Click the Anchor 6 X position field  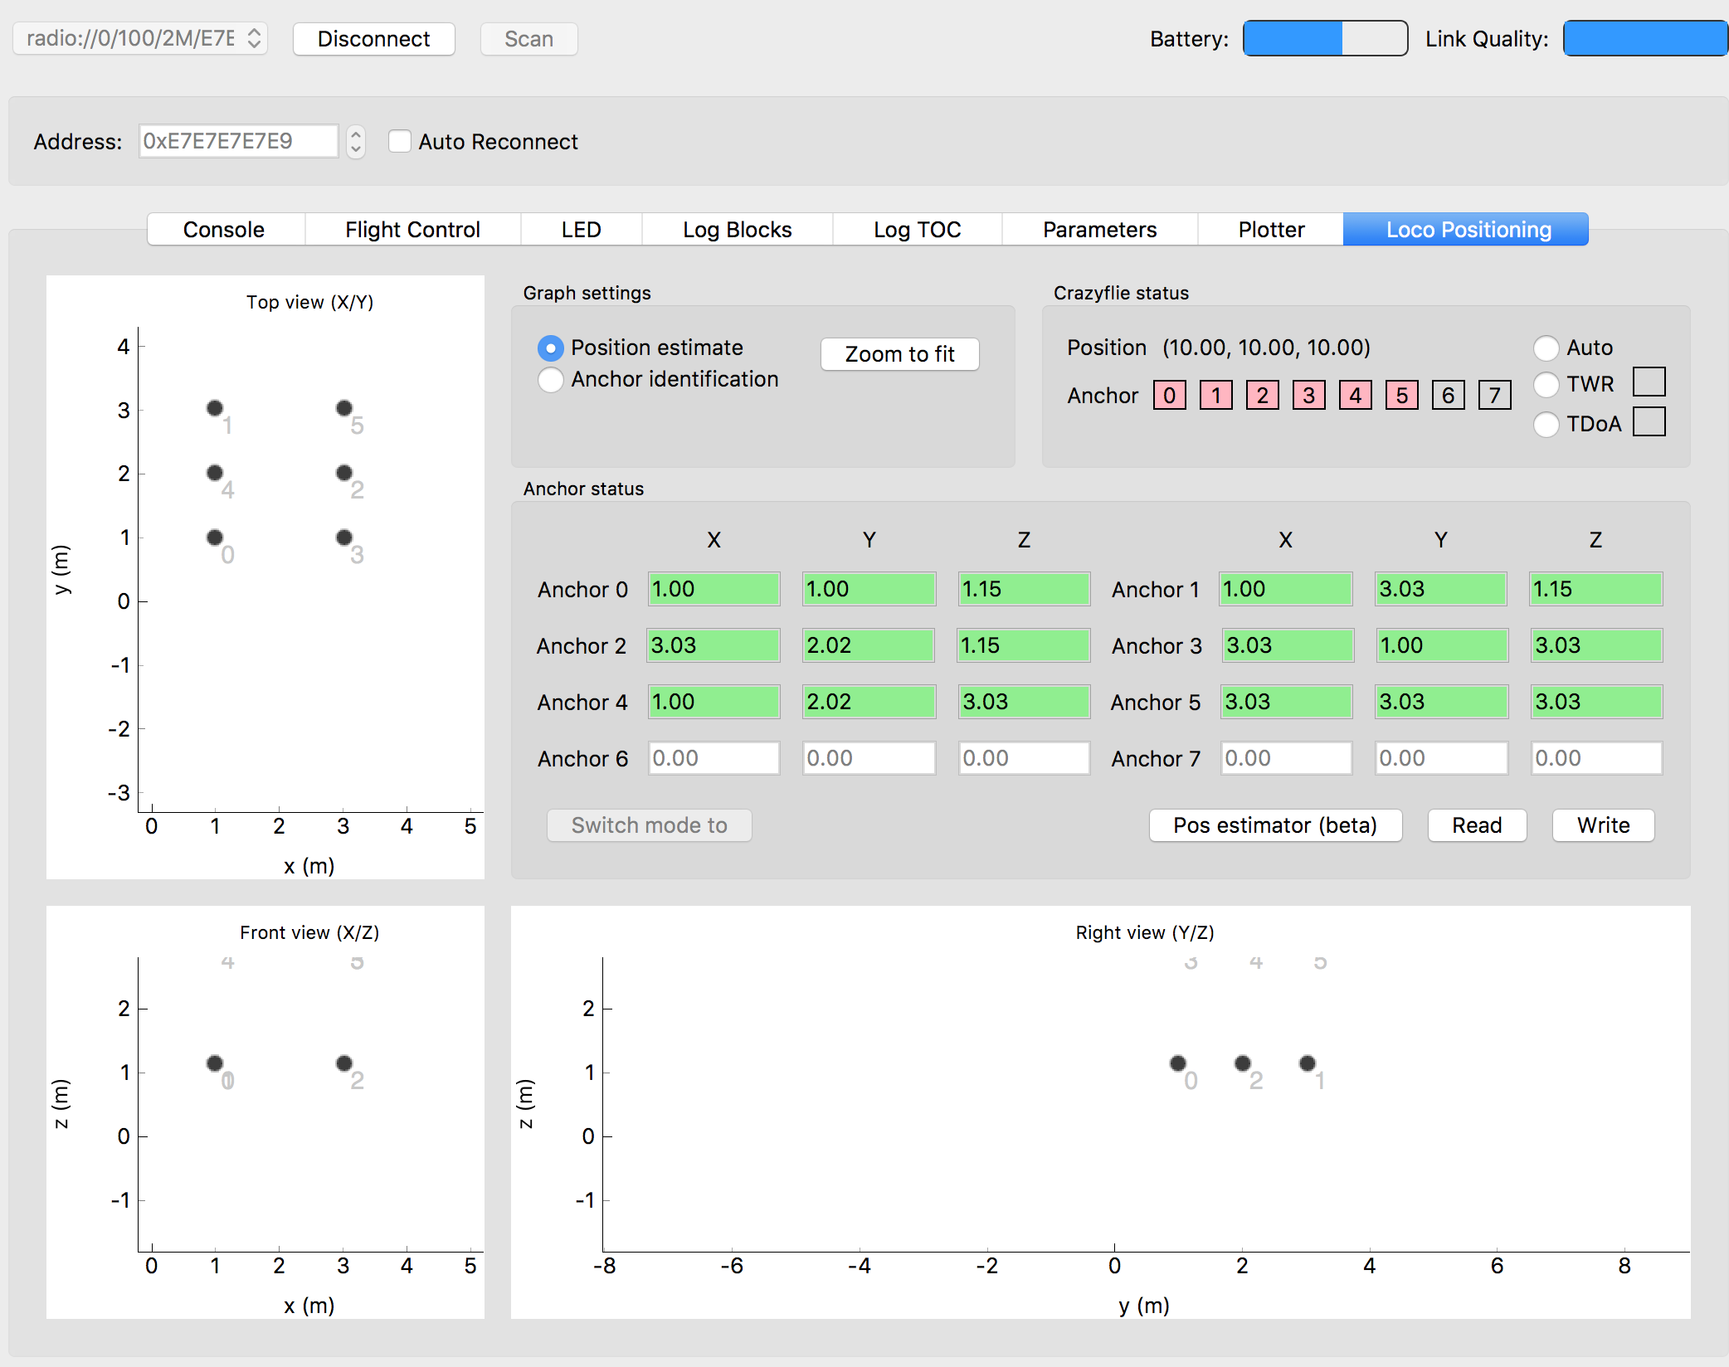[714, 757]
